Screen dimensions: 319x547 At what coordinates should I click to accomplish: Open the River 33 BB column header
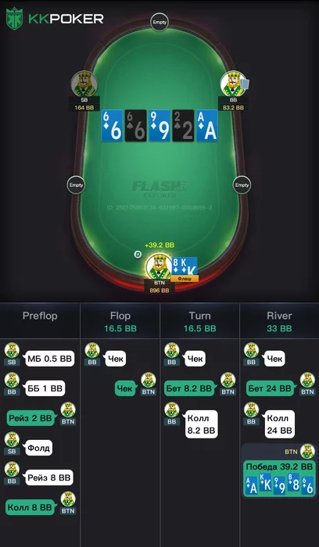[279, 322]
